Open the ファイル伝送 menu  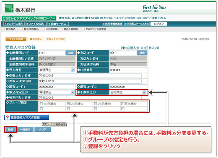(36, 24)
